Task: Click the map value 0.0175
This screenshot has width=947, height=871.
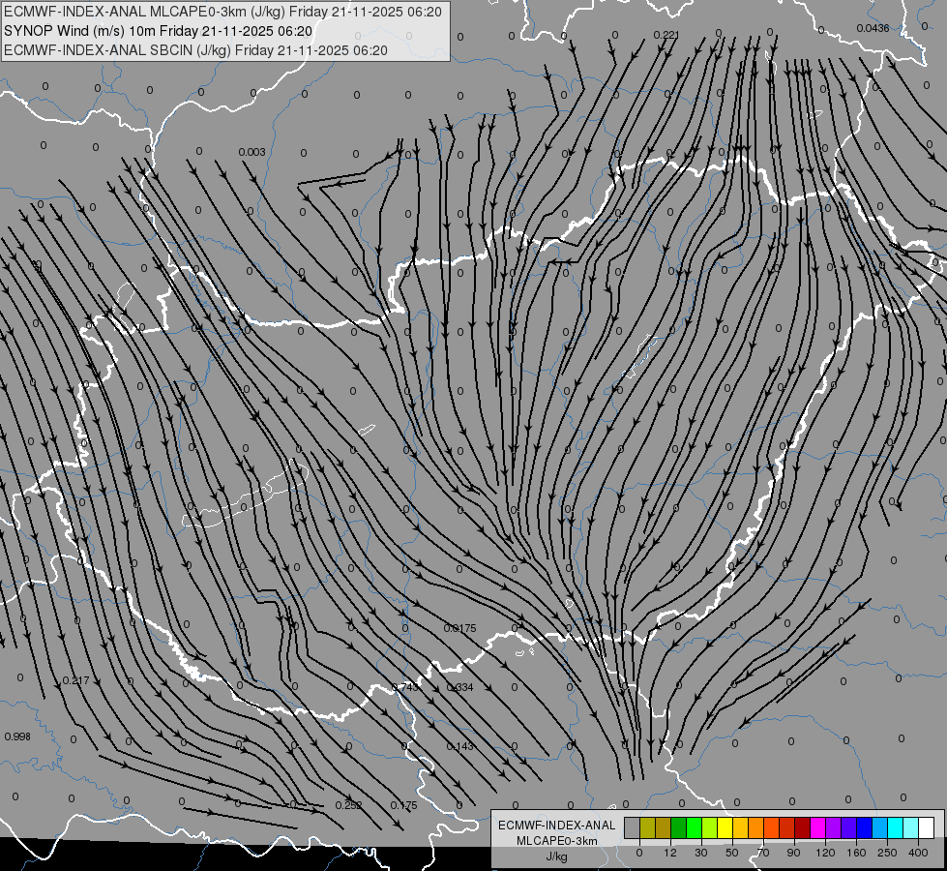Action: [x=460, y=629]
